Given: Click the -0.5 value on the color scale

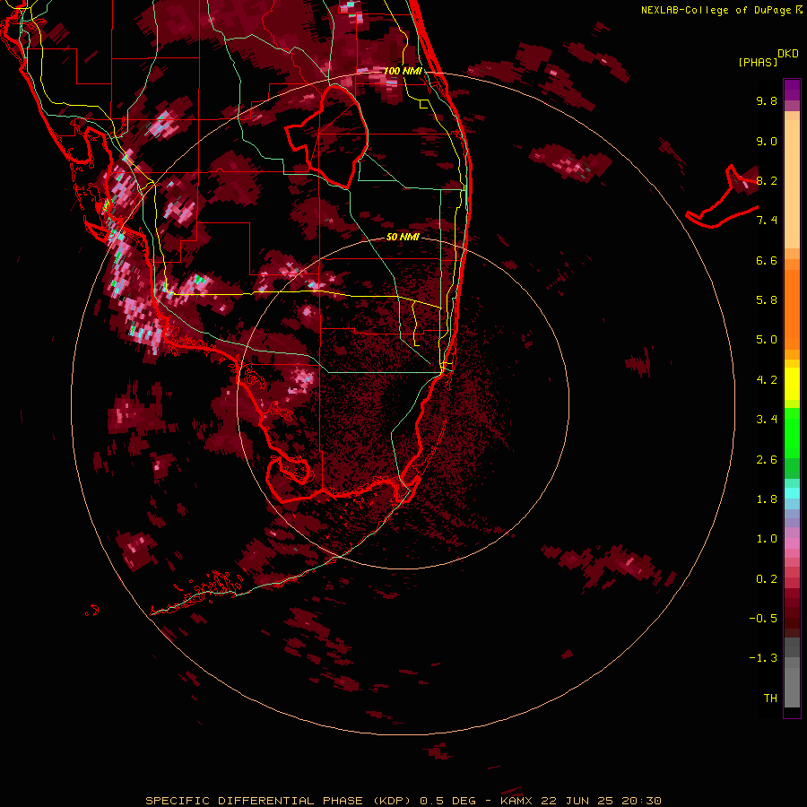Looking at the screenshot, I should pos(763,619).
